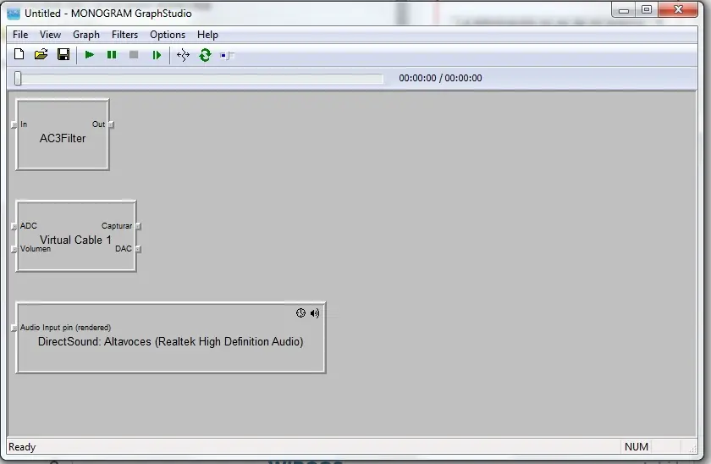Image resolution: width=711 pixels, height=464 pixels.
Task: Toggle direct connect mode arrows icon
Action: point(183,55)
